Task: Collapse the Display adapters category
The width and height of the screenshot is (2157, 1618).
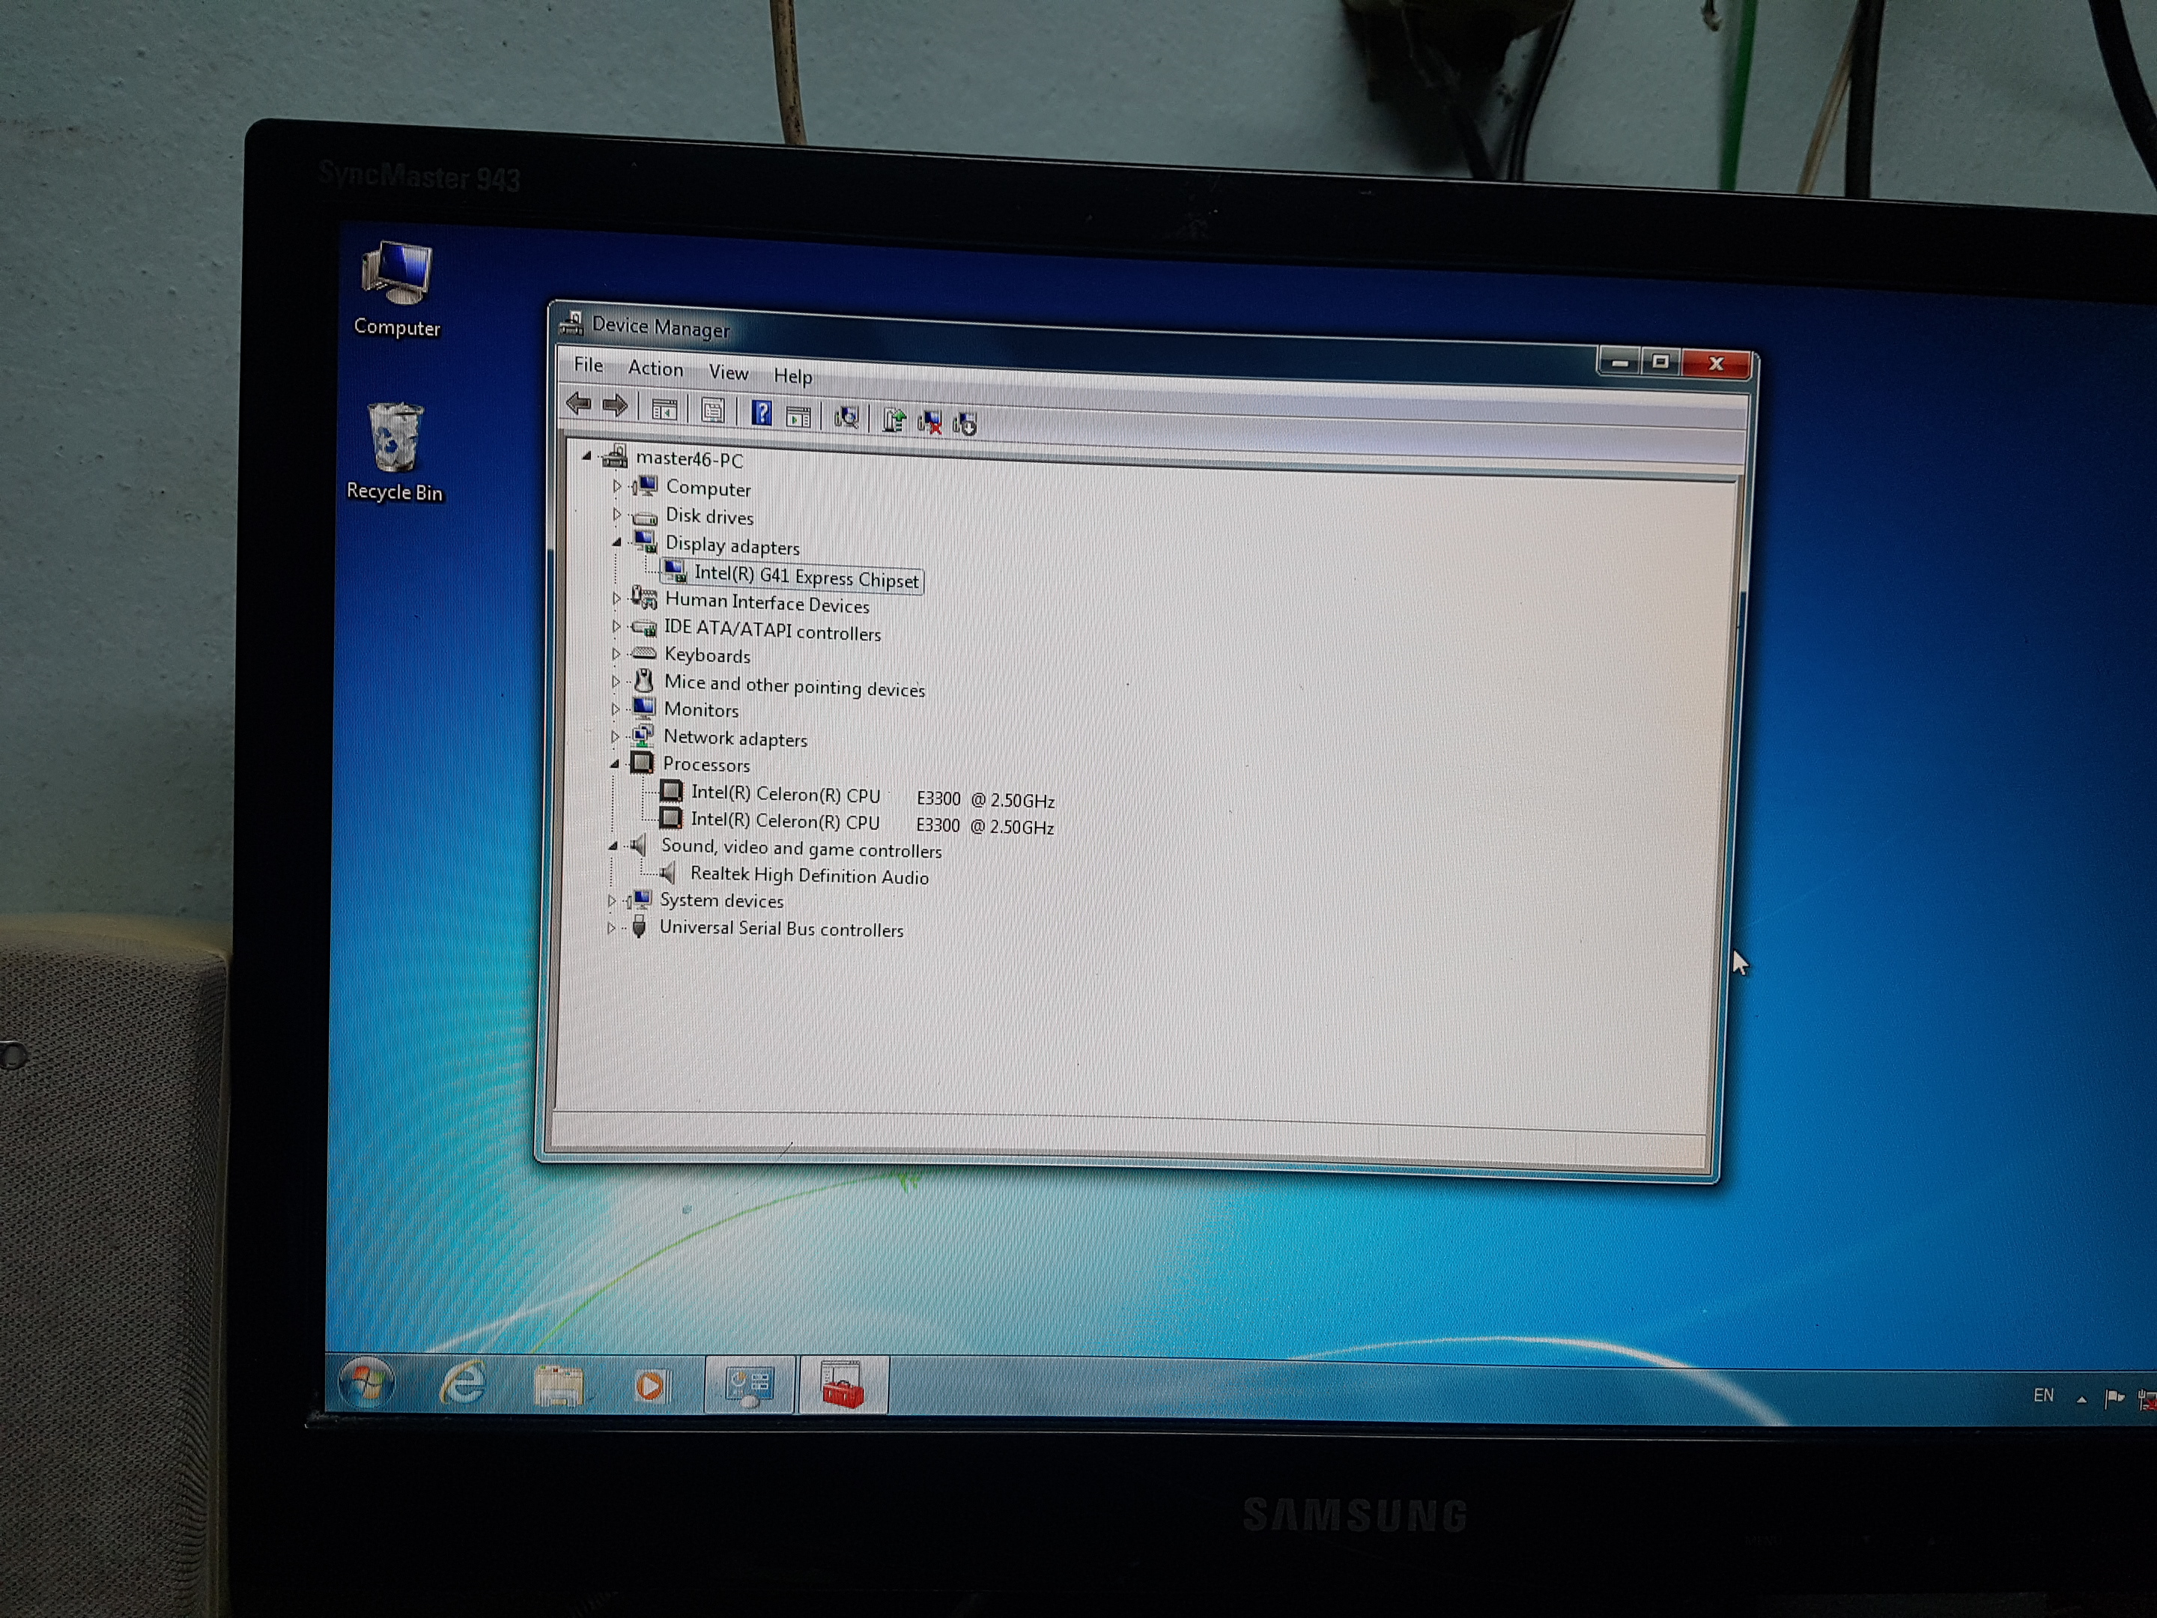Action: (x=616, y=542)
